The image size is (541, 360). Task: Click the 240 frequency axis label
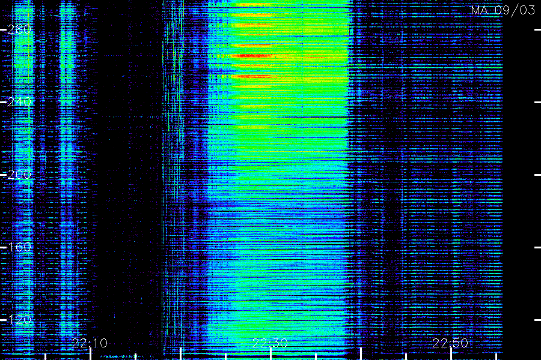pos(19,102)
